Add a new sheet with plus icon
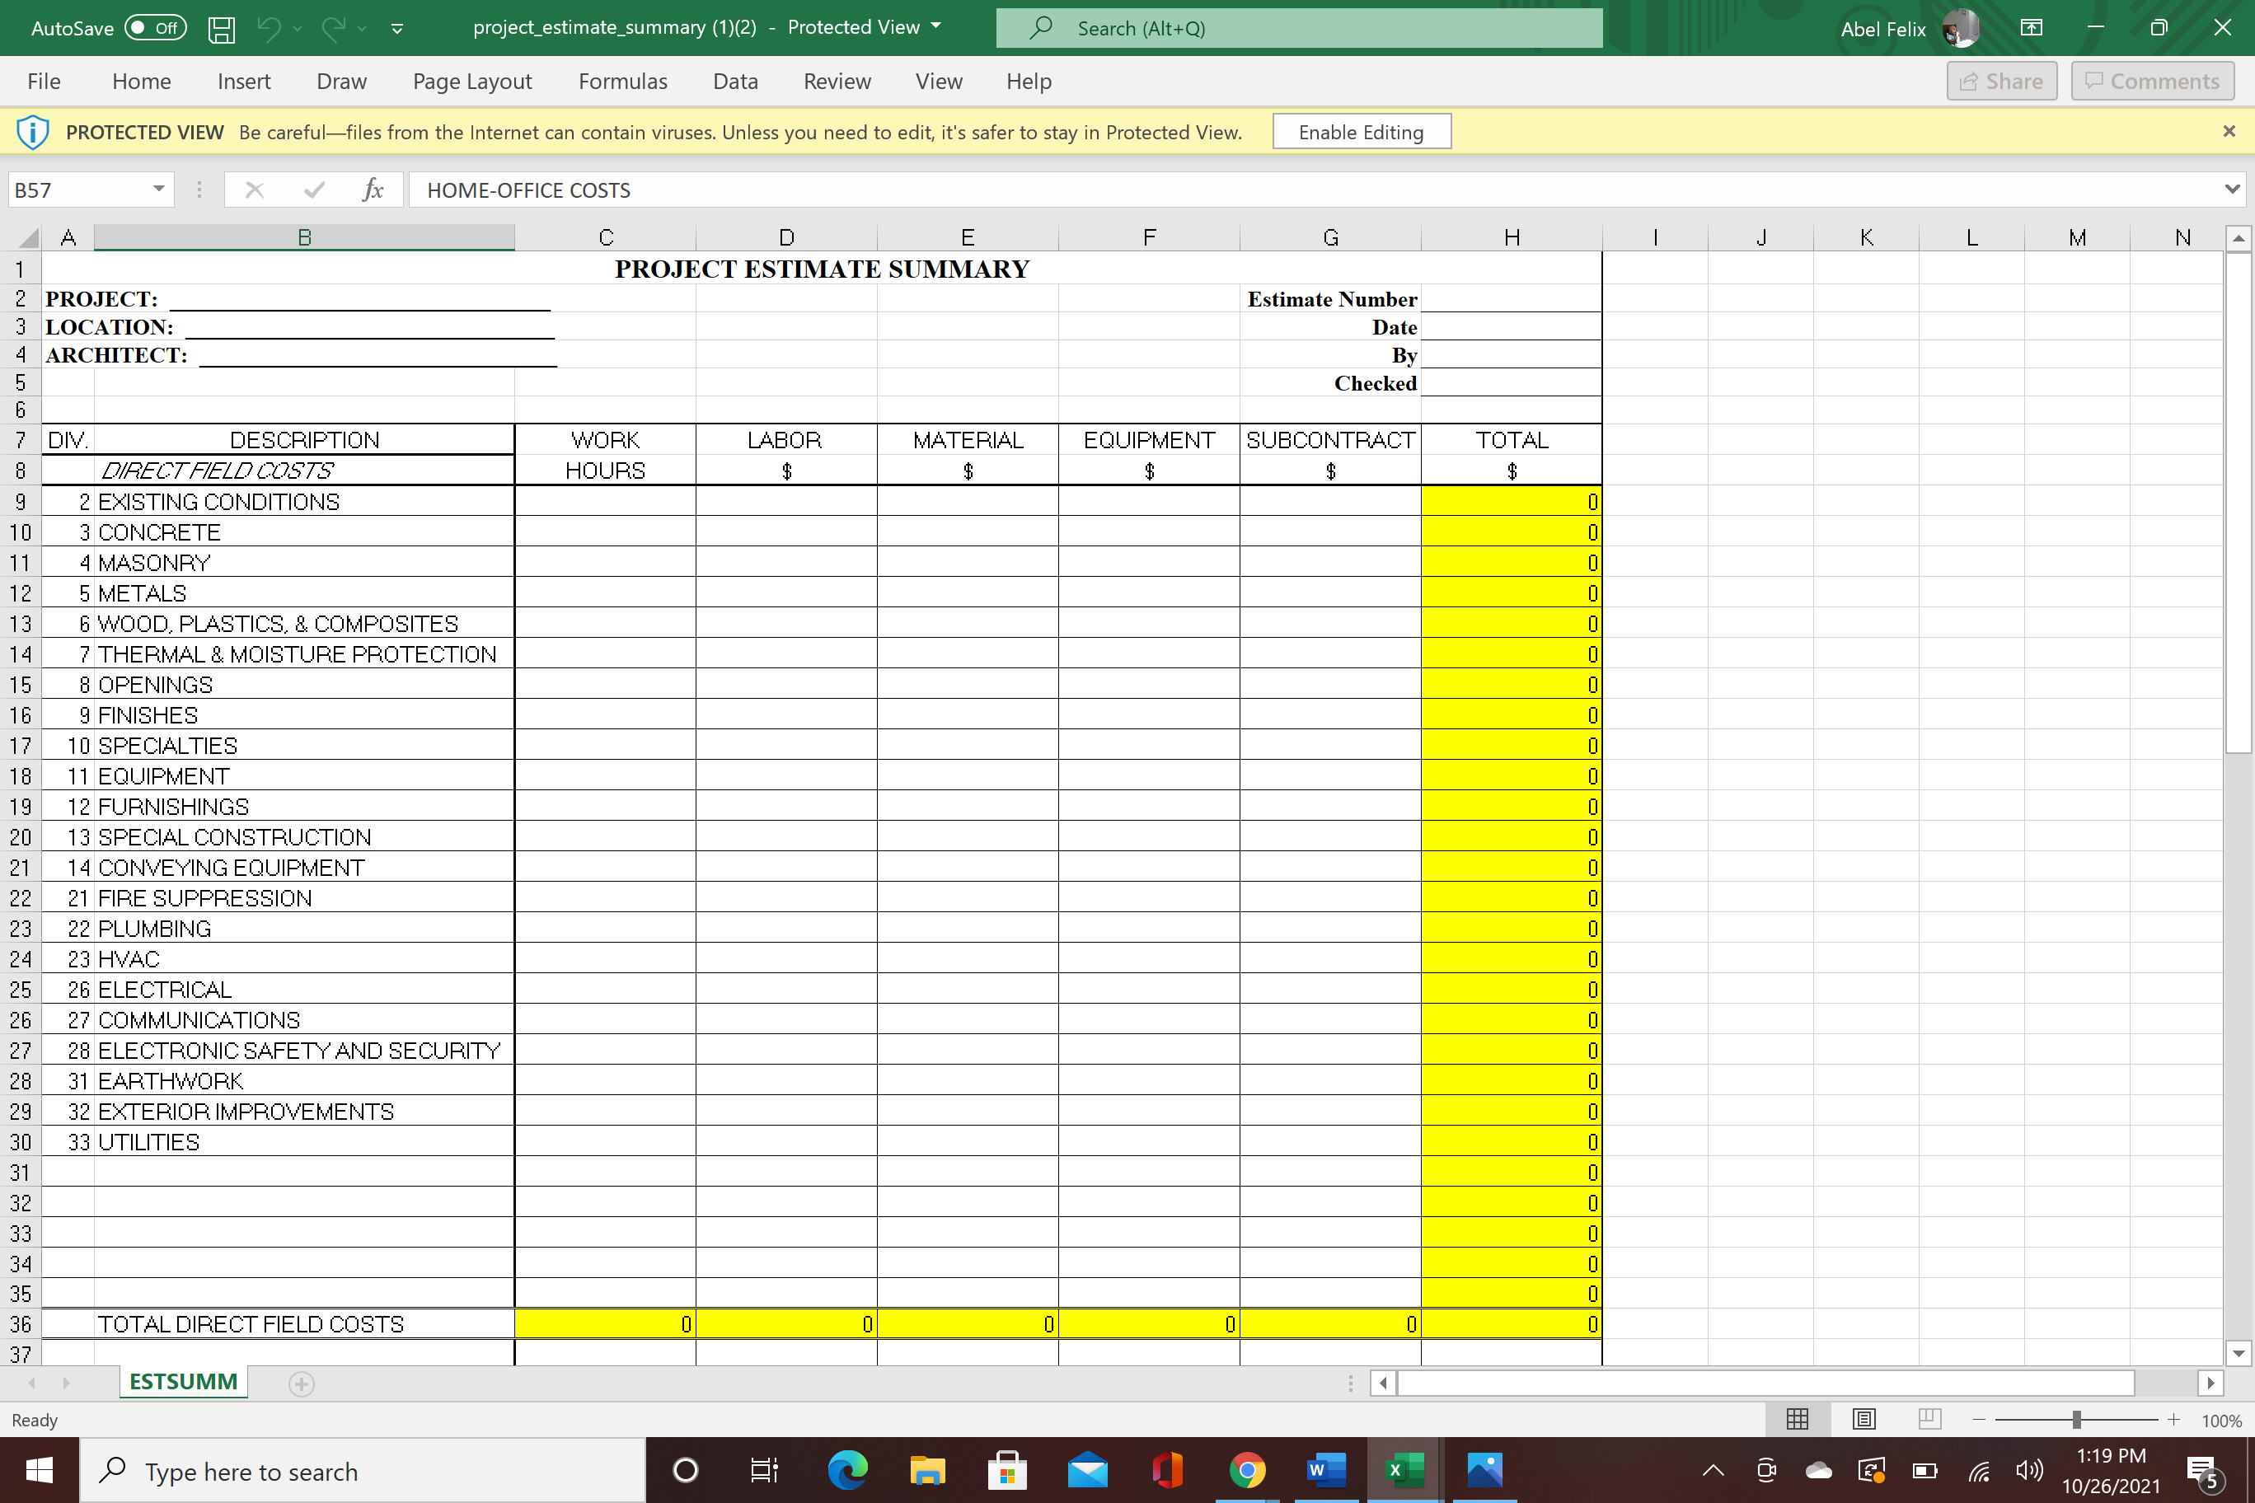 point(301,1384)
